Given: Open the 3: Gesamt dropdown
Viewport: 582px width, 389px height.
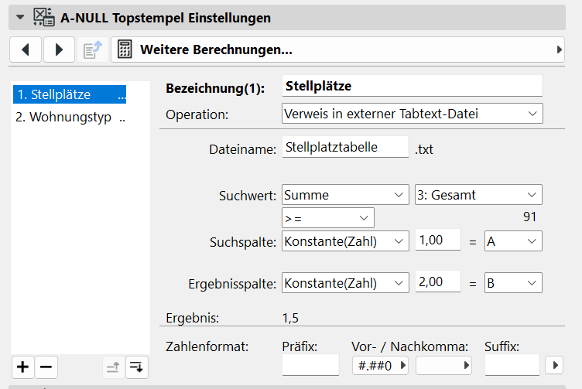Looking at the screenshot, I should point(478,194).
